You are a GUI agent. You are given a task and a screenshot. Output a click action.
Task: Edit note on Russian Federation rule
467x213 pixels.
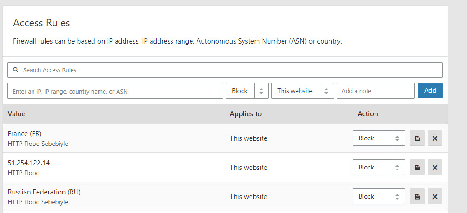[x=417, y=197]
